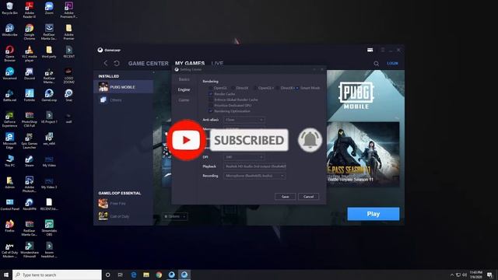Open Adobe Premiere Pro desktop shortcut
The height and width of the screenshot is (280, 498).
pos(68,10)
